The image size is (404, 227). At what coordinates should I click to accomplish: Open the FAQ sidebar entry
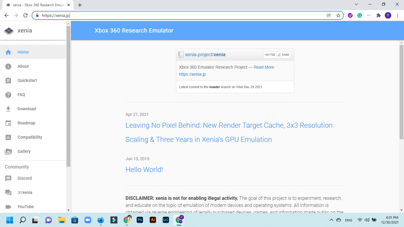tap(33, 95)
